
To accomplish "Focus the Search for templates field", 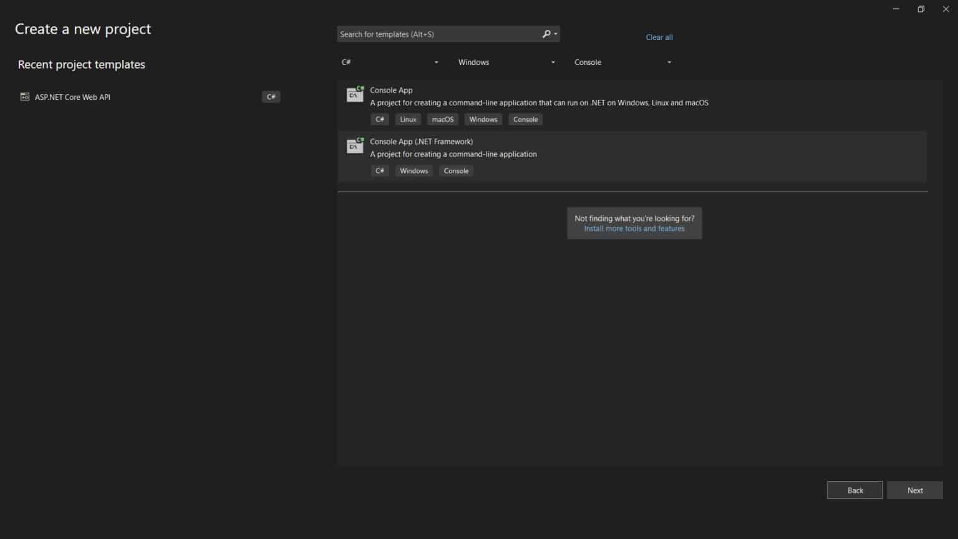I will pos(437,34).
